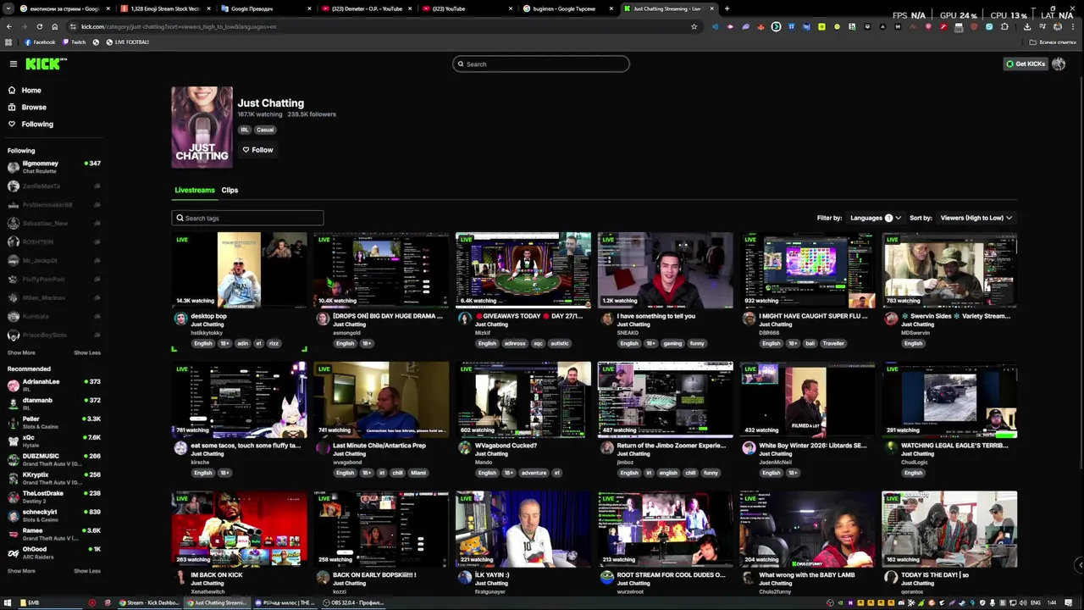Click Ramee channel avatar in Recommended

coord(14,534)
